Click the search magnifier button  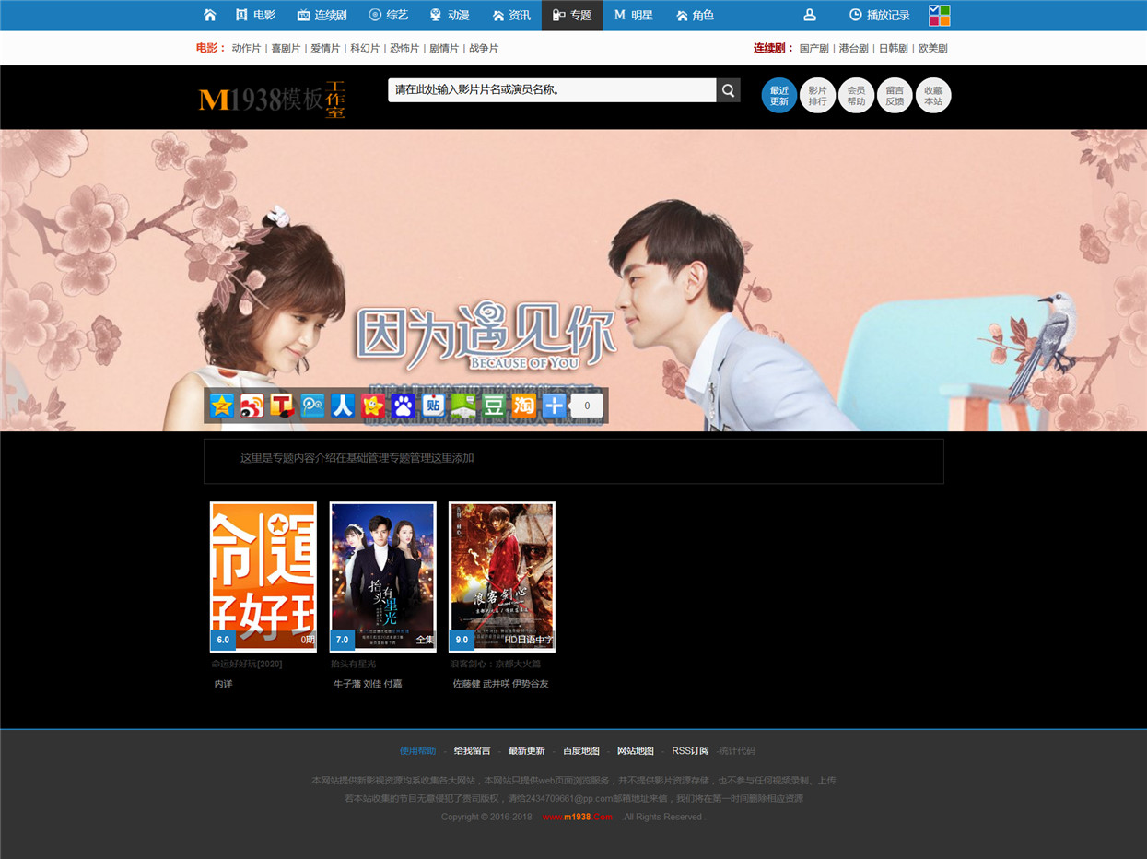point(728,90)
